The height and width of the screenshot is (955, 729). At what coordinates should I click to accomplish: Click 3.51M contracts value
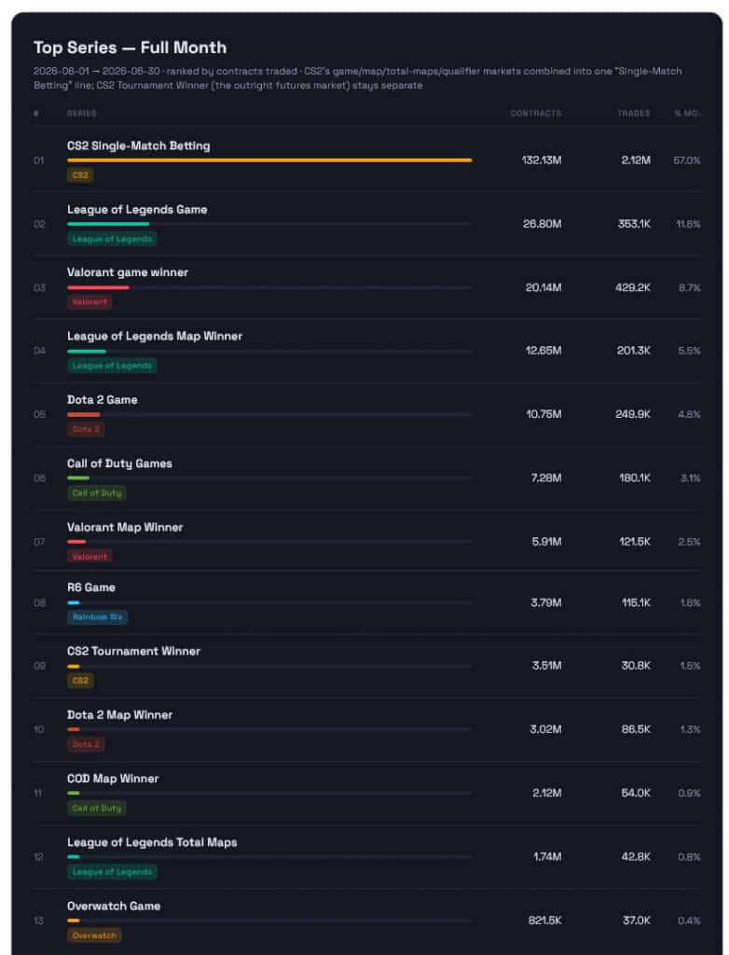547,666
